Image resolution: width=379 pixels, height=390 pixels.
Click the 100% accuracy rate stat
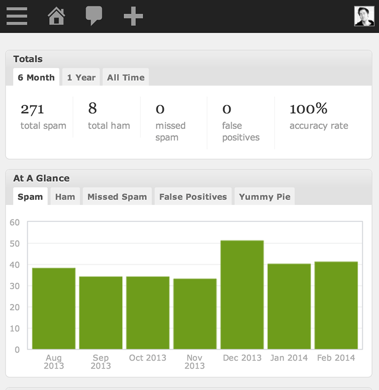308,109
